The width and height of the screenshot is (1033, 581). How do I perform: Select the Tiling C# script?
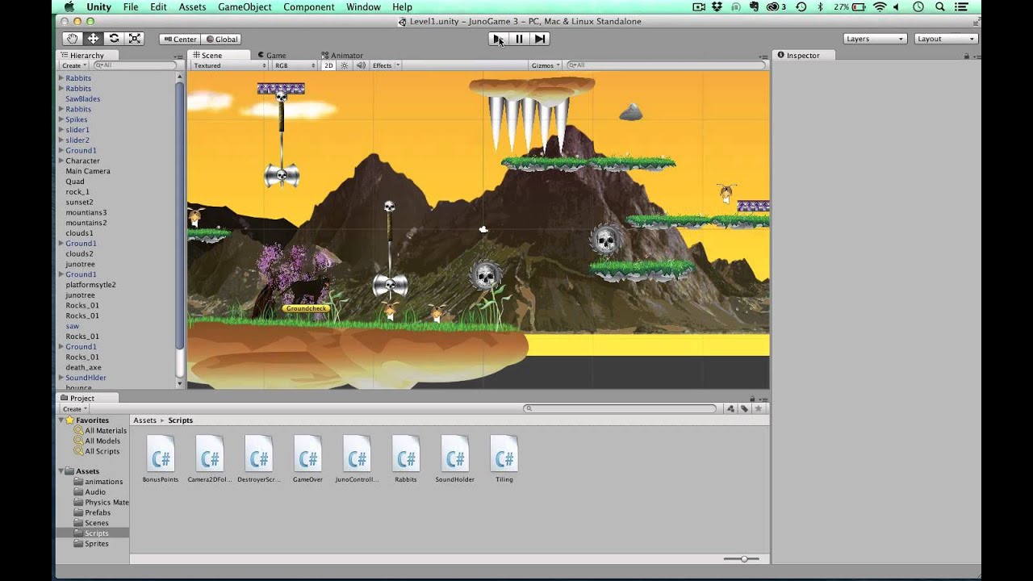click(504, 459)
